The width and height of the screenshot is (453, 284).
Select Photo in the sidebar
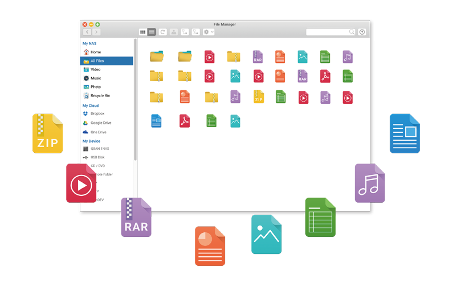[x=96, y=87]
